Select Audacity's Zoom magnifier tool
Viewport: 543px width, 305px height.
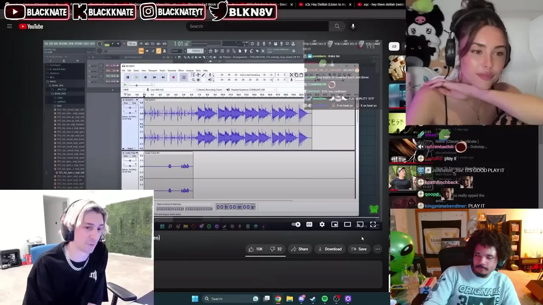193,80
